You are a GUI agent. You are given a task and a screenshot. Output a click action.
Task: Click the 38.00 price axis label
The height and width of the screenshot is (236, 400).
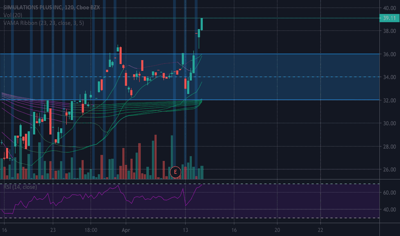[x=389, y=31]
